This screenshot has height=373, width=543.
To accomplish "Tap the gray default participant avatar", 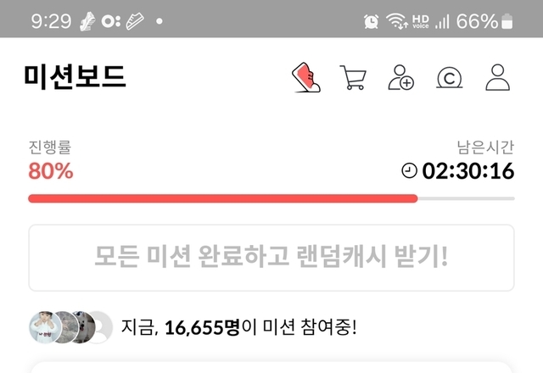I will click(103, 327).
